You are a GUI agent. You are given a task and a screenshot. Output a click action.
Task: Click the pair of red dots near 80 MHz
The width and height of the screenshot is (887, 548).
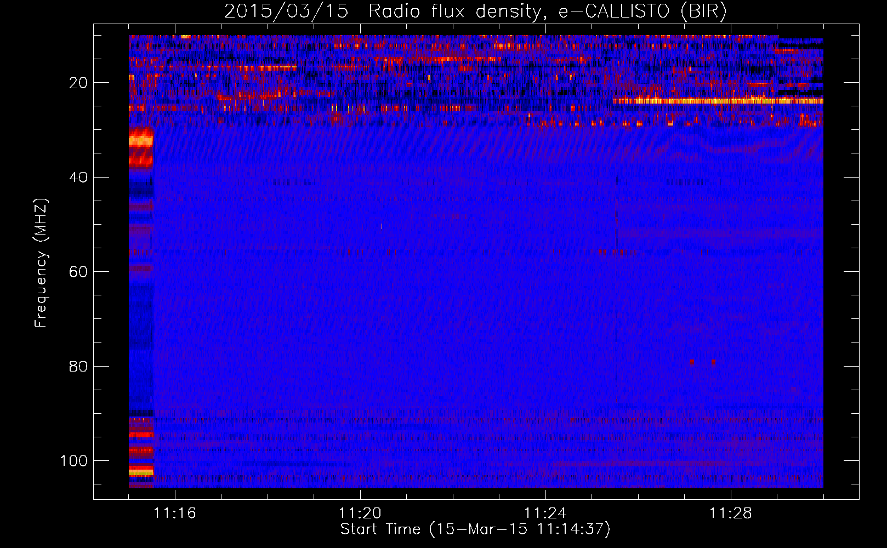(x=703, y=362)
